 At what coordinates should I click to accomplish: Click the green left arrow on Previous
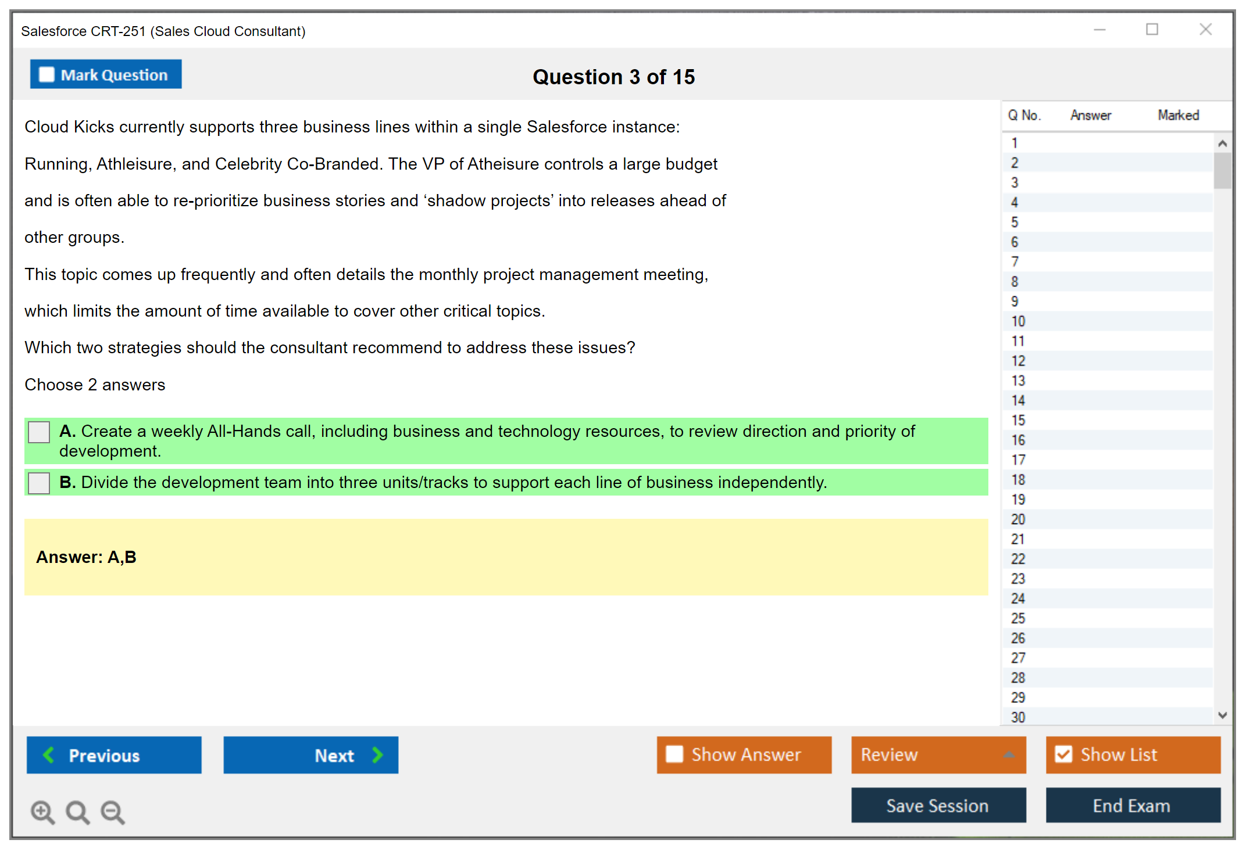49,755
